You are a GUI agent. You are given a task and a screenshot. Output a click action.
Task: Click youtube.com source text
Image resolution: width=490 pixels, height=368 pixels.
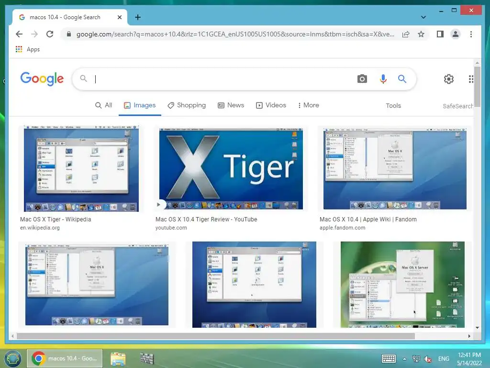pyautogui.click(x=171, y=228)
